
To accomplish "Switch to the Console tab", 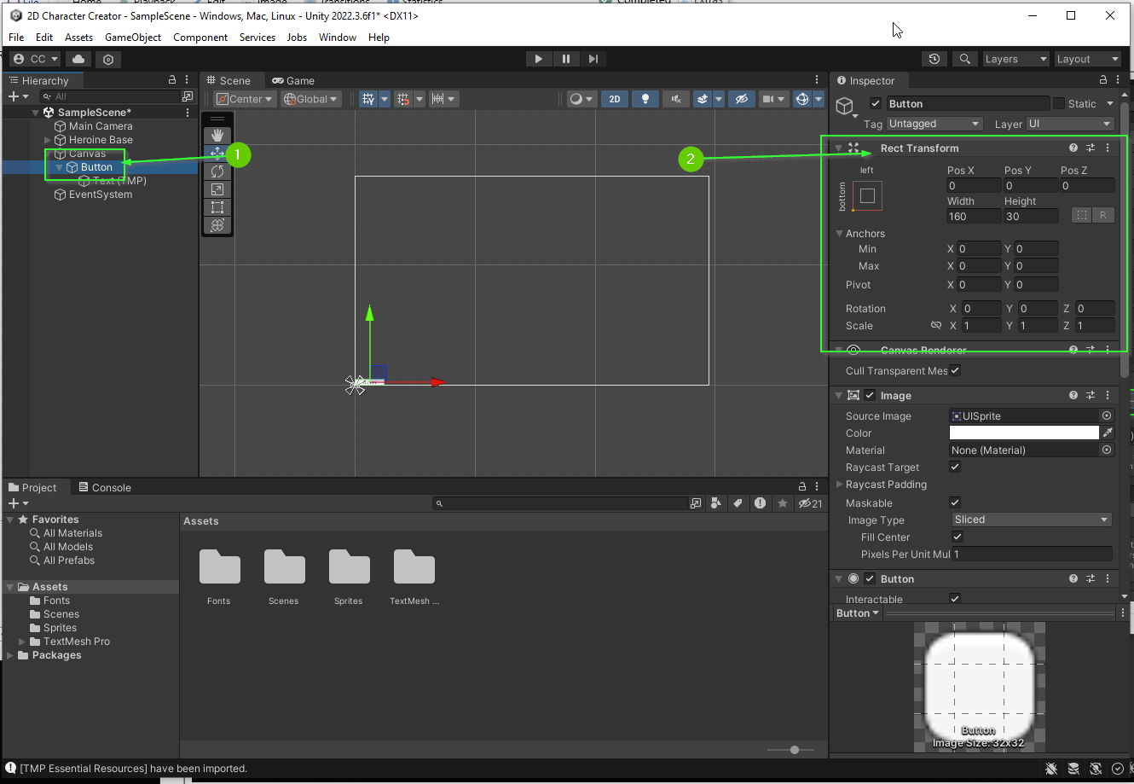I will [105, 488].
